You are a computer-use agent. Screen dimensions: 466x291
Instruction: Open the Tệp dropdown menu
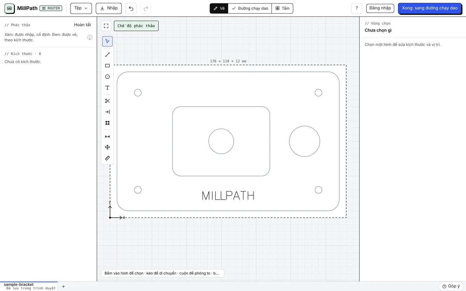81,8
